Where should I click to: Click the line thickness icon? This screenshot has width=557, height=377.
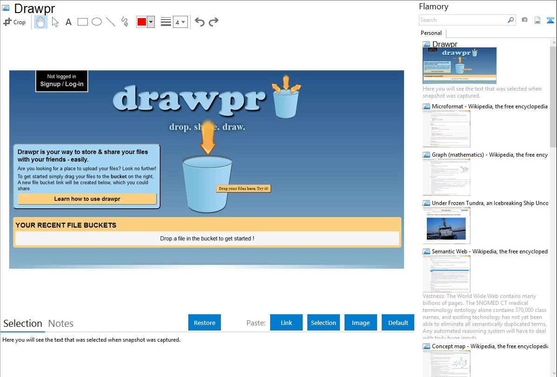point(166,22)
